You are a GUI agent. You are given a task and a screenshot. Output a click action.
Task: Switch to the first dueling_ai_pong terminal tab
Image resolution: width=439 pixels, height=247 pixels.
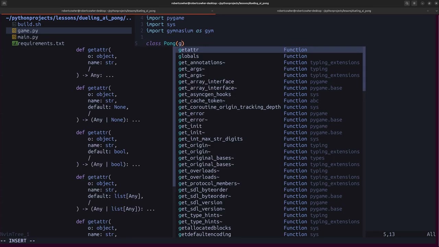coord(108,11)
